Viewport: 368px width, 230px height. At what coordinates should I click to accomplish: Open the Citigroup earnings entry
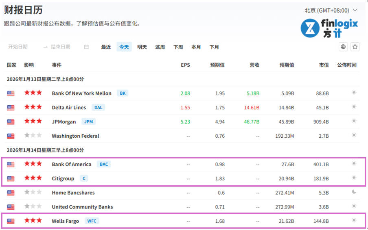tap(64, 178)
